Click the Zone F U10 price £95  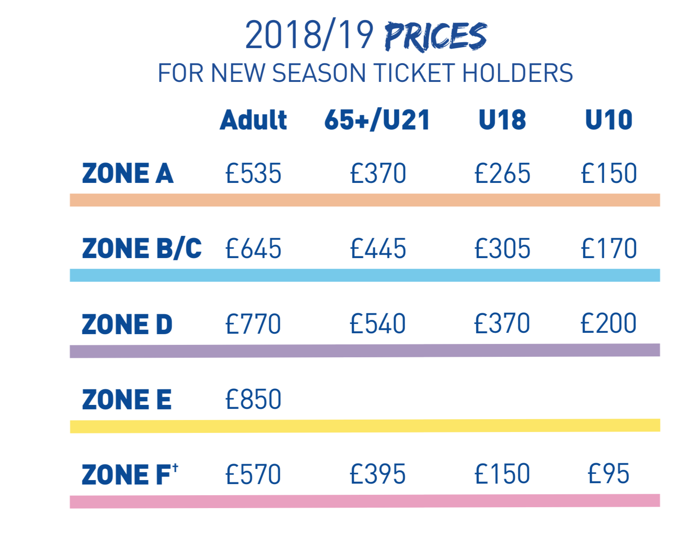click(608, 473)
